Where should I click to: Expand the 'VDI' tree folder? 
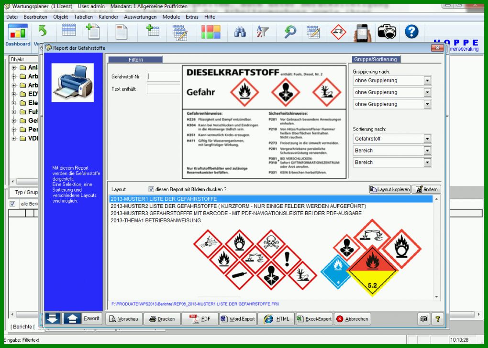[14, 139]
